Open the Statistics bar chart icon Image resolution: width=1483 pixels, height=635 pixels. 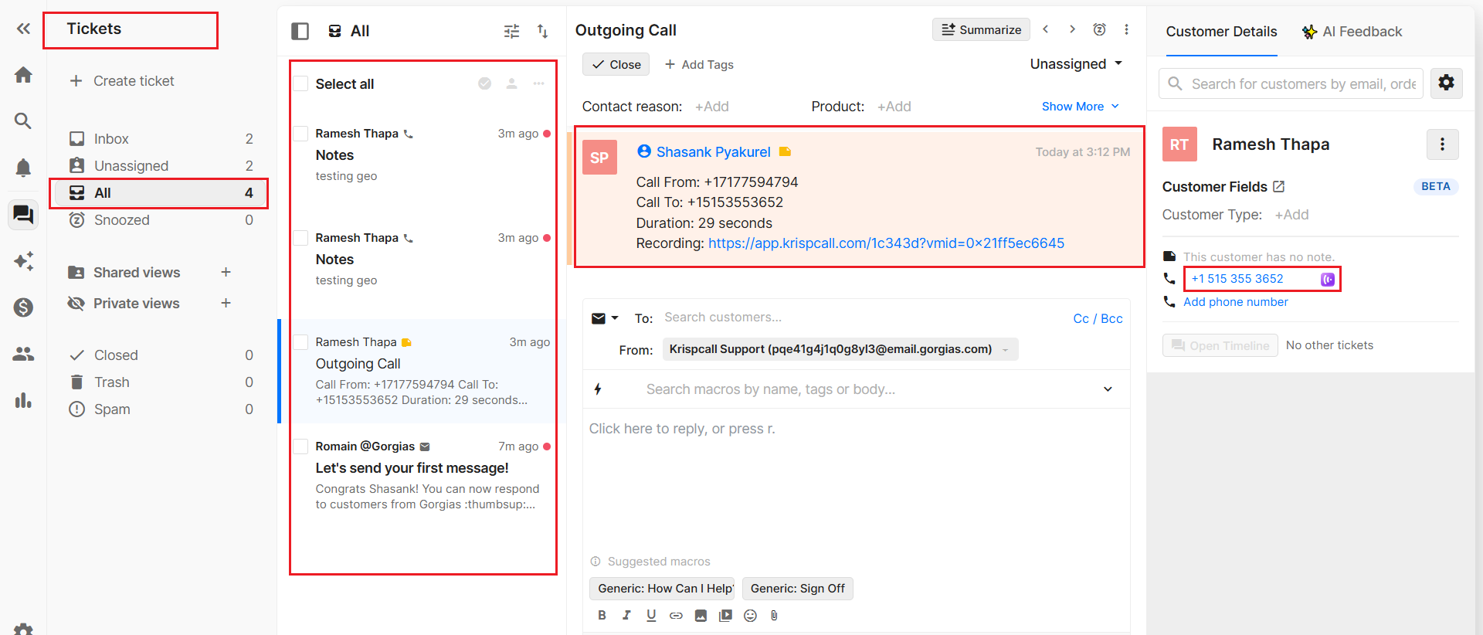pos(23,400)
